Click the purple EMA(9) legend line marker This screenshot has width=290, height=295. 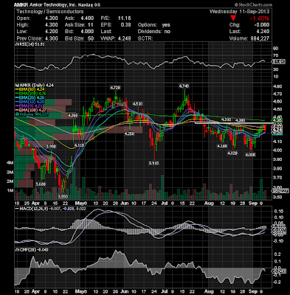point(16,106)
